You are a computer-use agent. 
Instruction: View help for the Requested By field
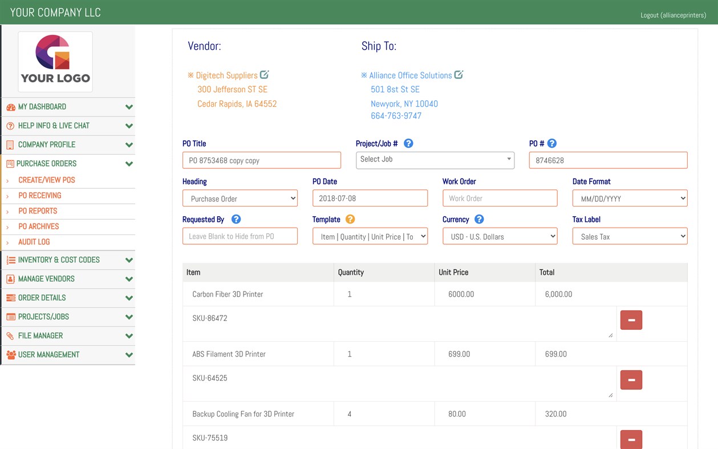tap(236, 219)
